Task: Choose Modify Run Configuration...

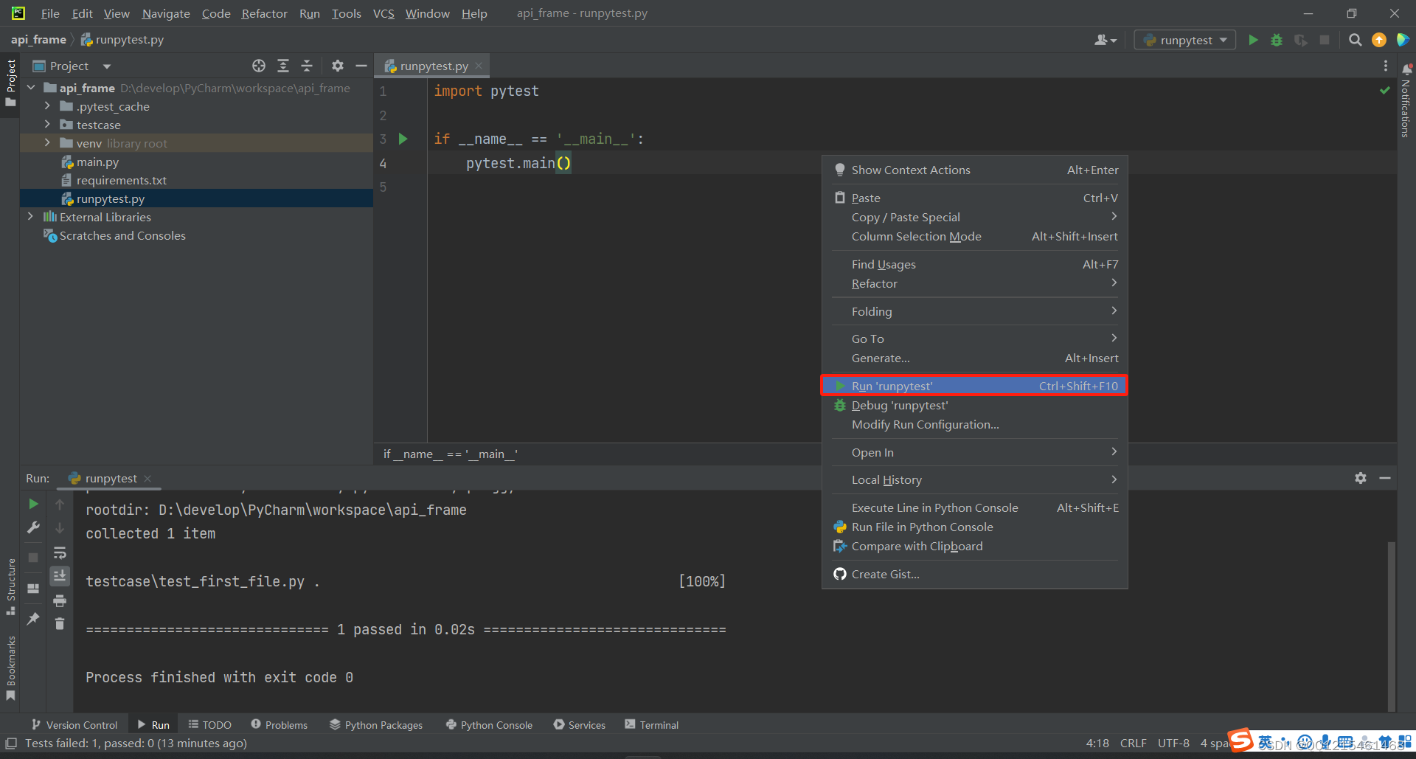Action: tap(975, 424)
